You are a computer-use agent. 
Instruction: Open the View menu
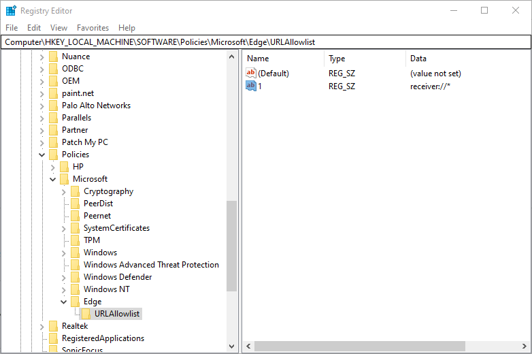59,28
